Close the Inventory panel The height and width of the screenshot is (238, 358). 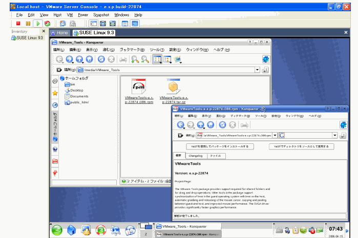coord(44,31)
